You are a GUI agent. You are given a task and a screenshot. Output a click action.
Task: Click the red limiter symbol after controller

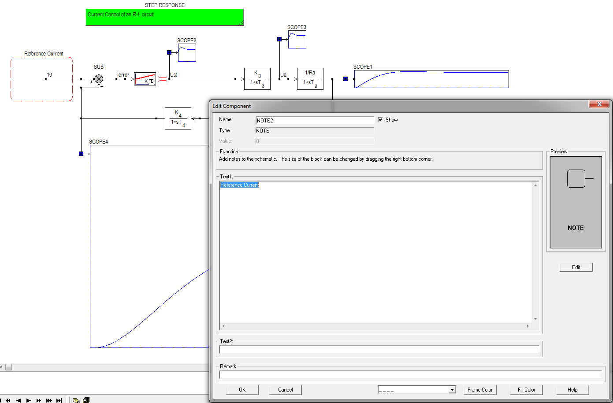(x=163, y=79)
